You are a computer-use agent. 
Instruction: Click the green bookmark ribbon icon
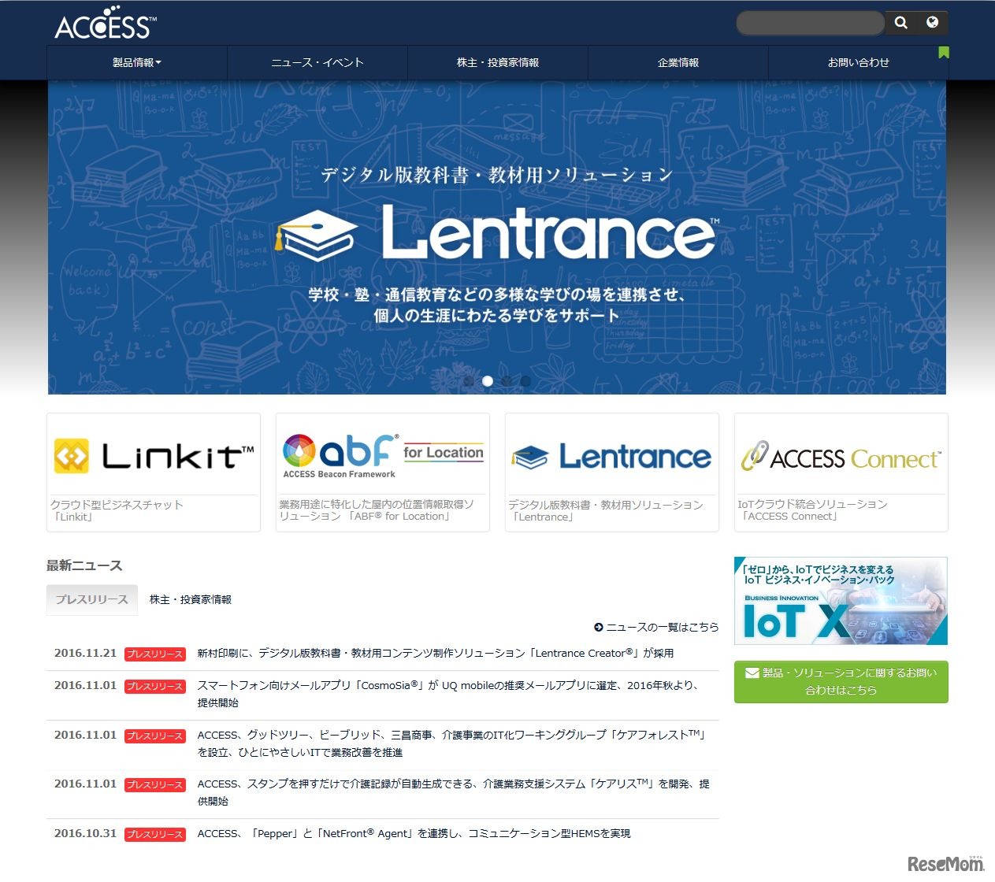[944, 53]
